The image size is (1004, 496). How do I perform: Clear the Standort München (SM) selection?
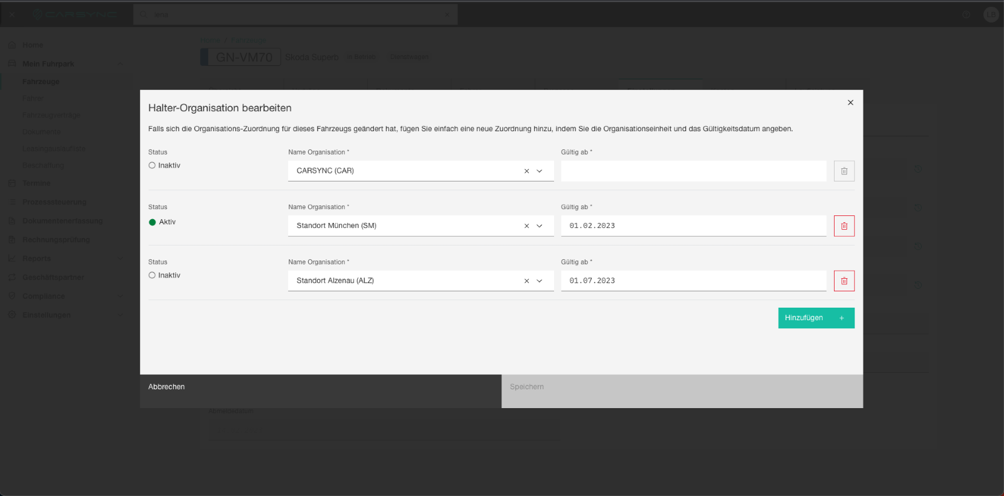[x=526, y=226]
